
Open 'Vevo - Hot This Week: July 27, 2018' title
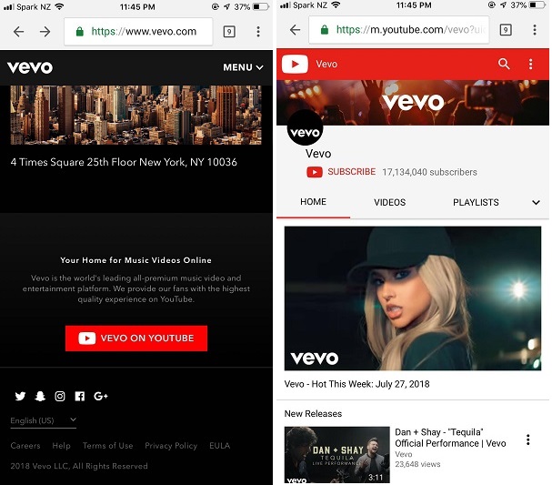(x=356, y=384)
